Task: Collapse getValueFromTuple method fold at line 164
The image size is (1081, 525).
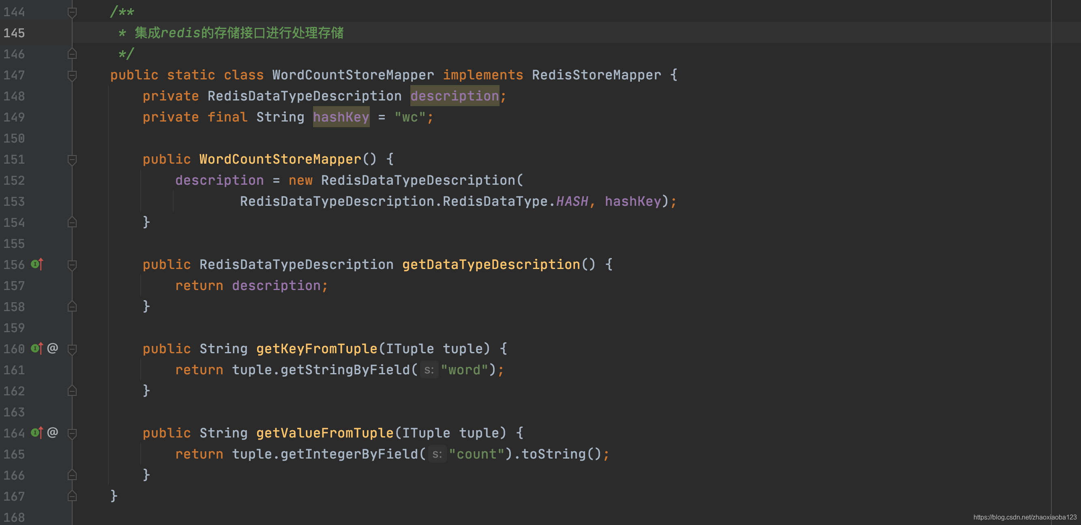Action: (72, 433)
